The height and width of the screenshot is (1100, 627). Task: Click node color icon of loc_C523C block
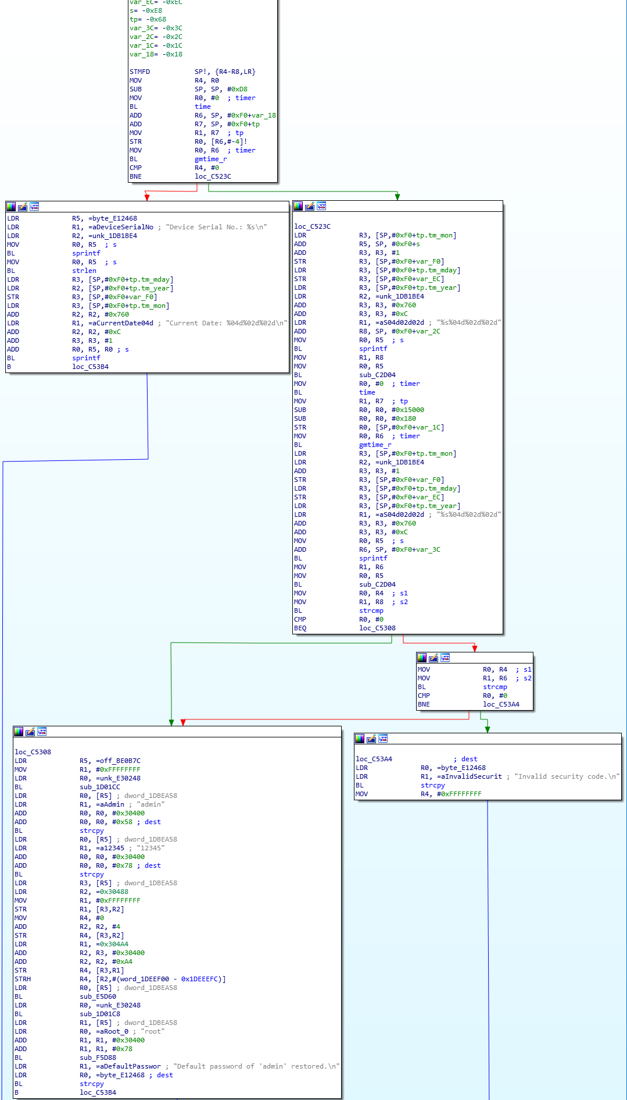point(298,206)
